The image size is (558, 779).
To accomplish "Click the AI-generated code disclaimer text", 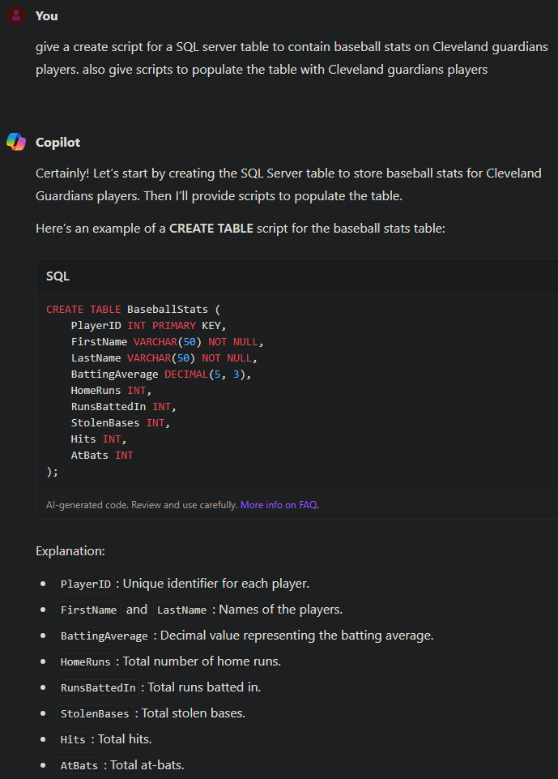I will point(142,504).
